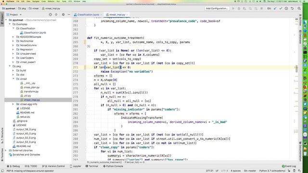Collapse the Examples folder

(10, 24)
